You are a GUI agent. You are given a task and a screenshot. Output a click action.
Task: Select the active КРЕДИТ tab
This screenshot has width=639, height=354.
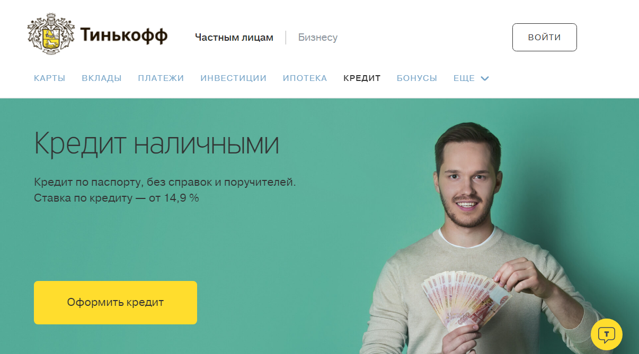pyautogui.click(x=362, y=78)
